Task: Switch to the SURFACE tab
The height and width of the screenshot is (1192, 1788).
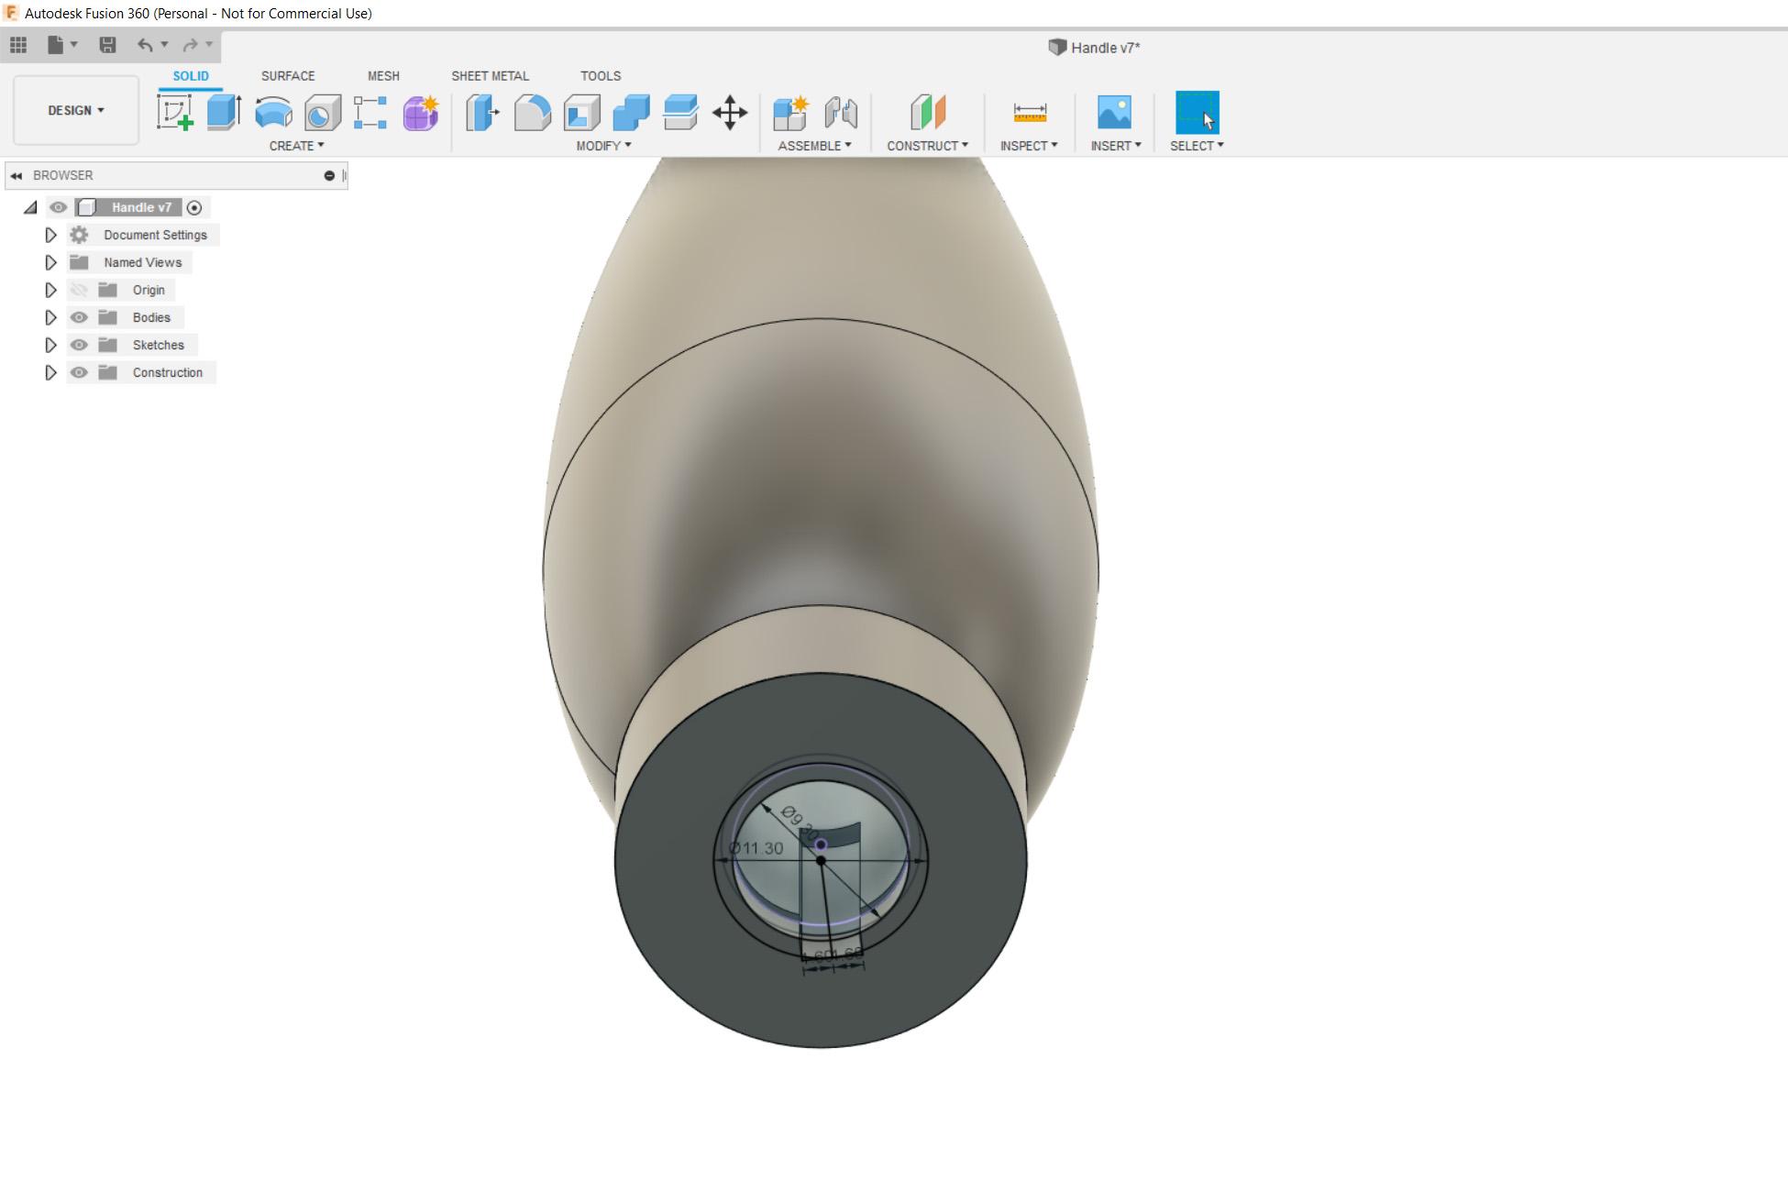Action: point(288,76)
